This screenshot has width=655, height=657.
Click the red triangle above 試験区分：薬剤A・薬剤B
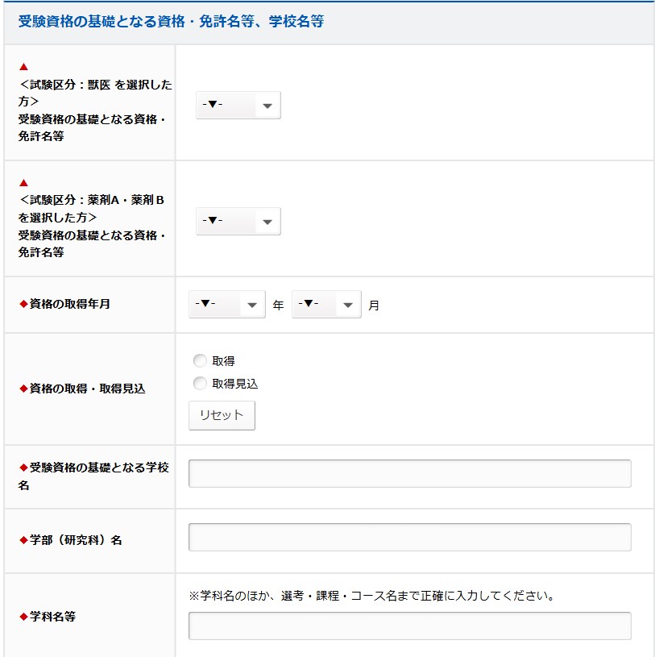pos(23,182)
